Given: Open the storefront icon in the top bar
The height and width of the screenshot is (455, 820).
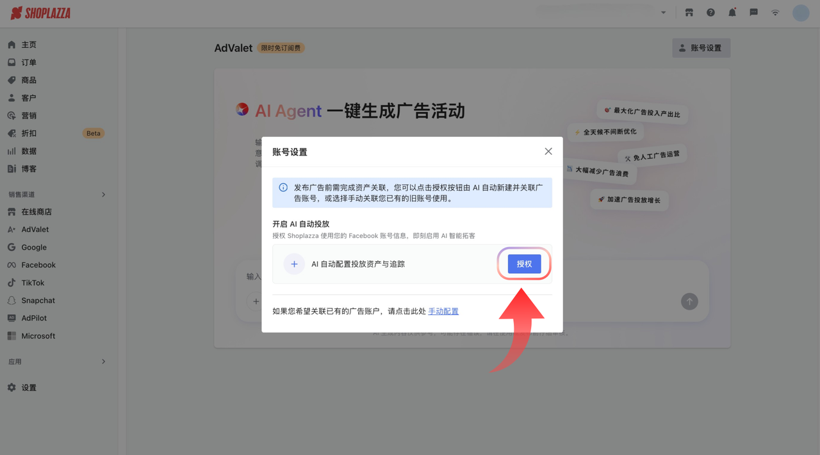Looking at the screenshot, I should click(x=689, y=12).
